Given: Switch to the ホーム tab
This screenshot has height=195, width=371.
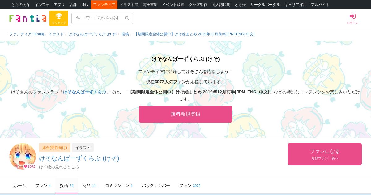Looking at the screenshot, I should [20, 186].
